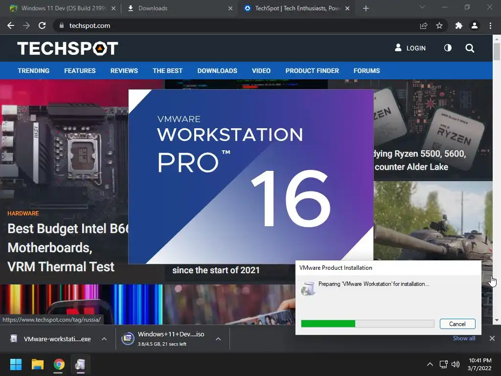Viewport: 501px width, 376px height.
Task: Click the padlock site info icon
Action: pyautogui.click(x=62, y=25)
